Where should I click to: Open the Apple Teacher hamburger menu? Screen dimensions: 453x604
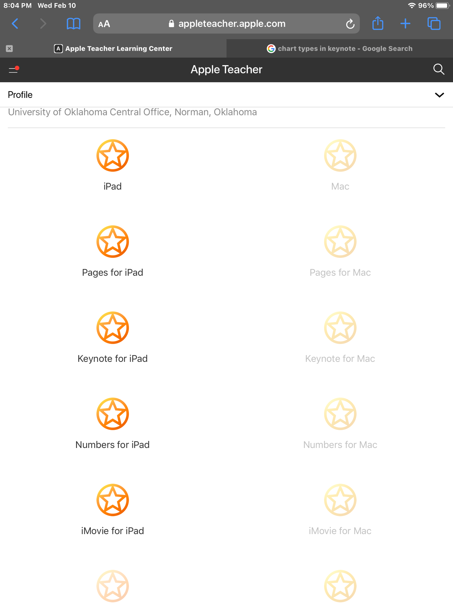click(13, 70)
